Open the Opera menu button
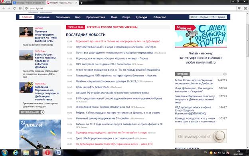 6,2
